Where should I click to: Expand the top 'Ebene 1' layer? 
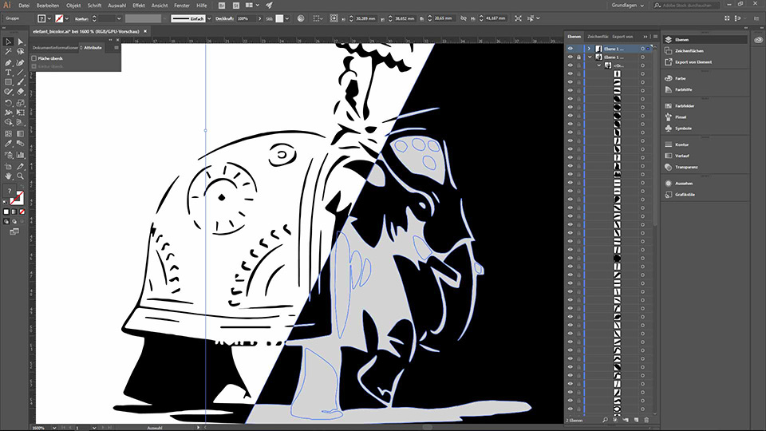click(x=589, y=49)
